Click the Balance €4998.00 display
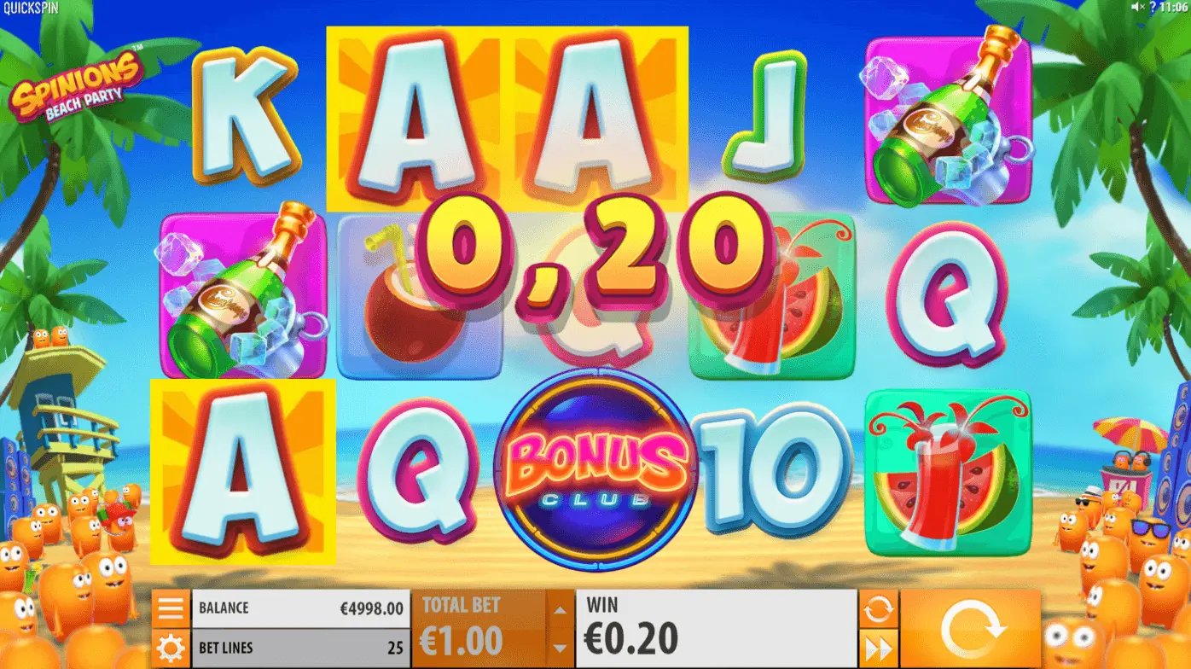The height and width of the screenshot is (669, 1191). (x=300, y=608)
